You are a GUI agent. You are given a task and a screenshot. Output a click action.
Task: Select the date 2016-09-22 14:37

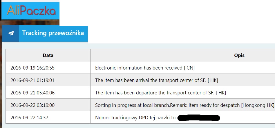click(x=26, y=118)
